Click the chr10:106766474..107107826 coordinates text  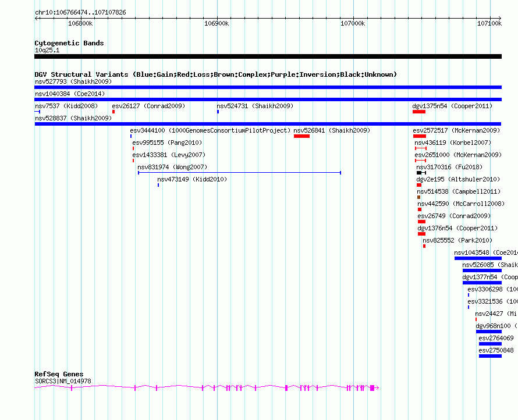coord(80,13)
